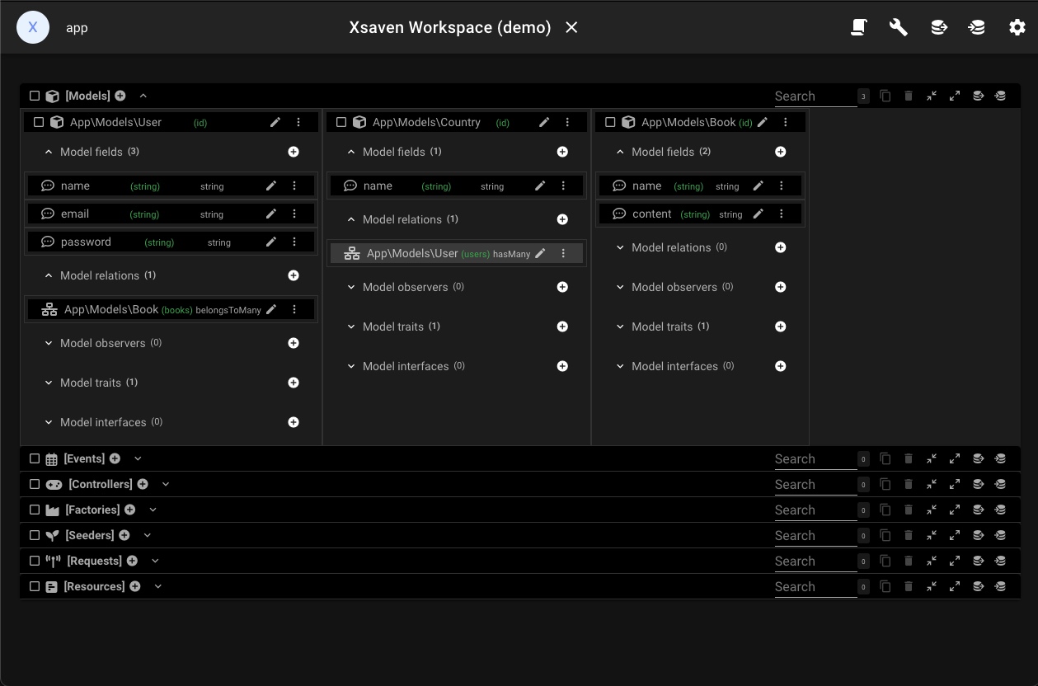1038x686 pixels.
Task: Expand the [Events] section chevron
Action: (138, 458)
